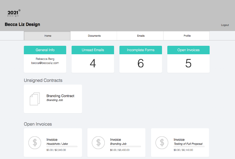Click the name Rebecca Berg
Screen dimensions: 235x159
coord(45,59)
